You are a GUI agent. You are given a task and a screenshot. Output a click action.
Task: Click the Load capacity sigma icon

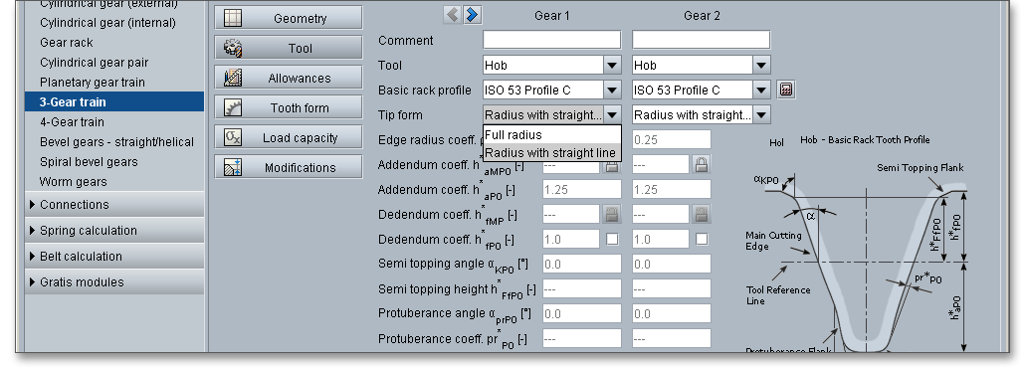coord(233,137)
